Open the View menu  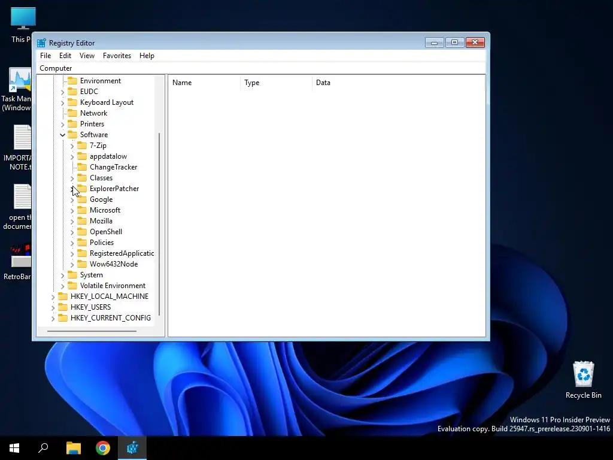coord(87,56)
